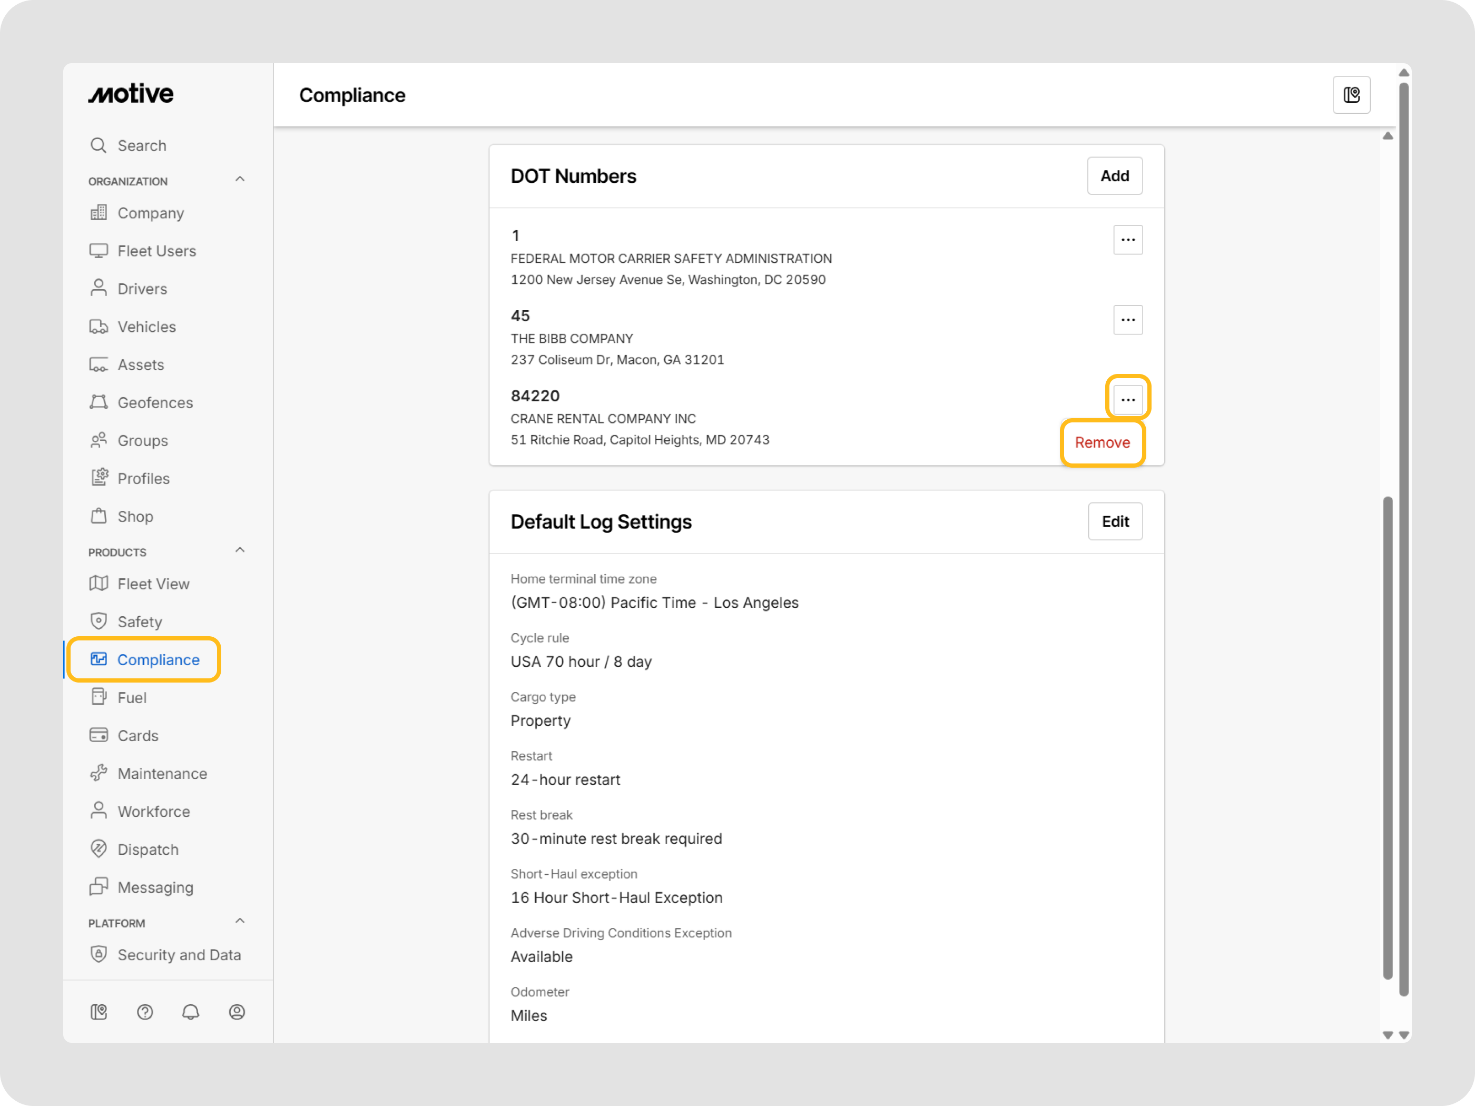This screenshot has width=1475, height=1106.
Task: Select Compliance in the sidebar
Action: pos(158,659)
